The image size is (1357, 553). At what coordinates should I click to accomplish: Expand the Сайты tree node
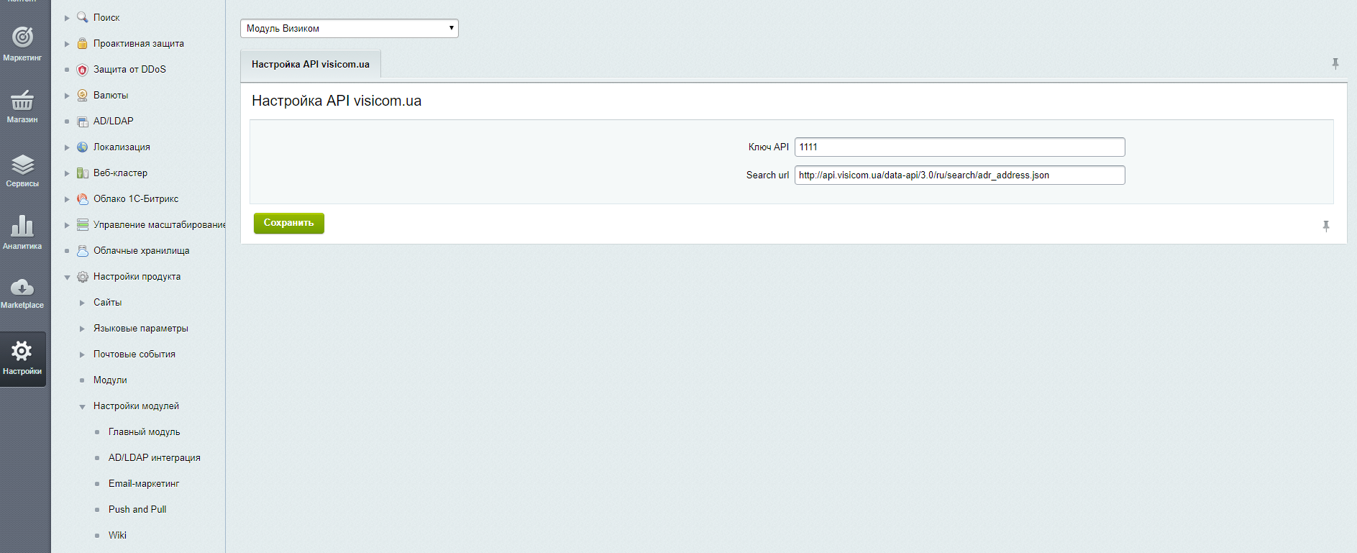point(82,303)
